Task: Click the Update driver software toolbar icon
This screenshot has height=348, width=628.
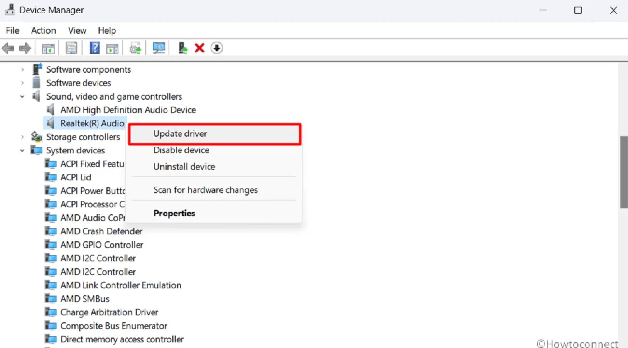Action: (x=135, y=47)
